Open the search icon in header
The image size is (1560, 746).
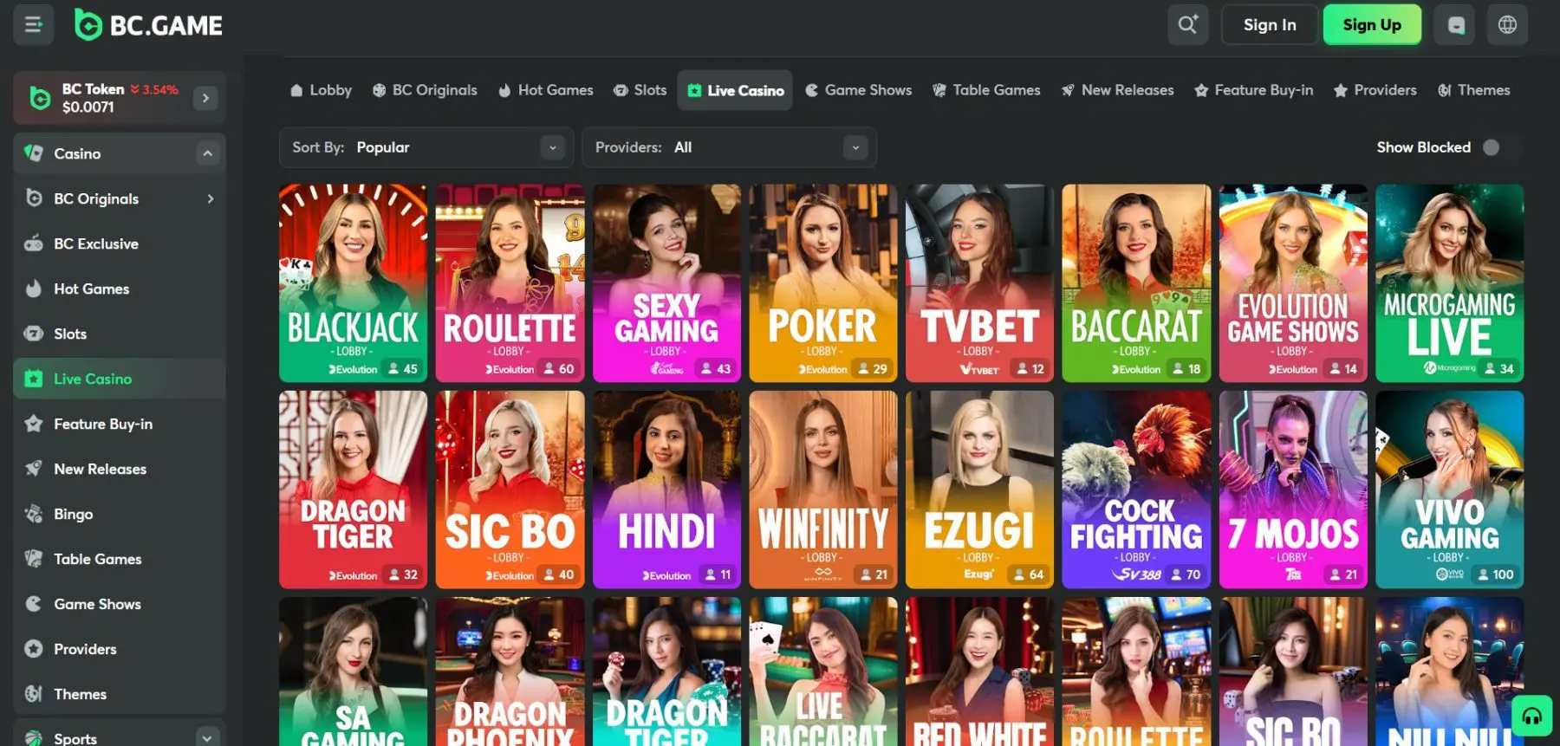click(x=1187, y=24)
